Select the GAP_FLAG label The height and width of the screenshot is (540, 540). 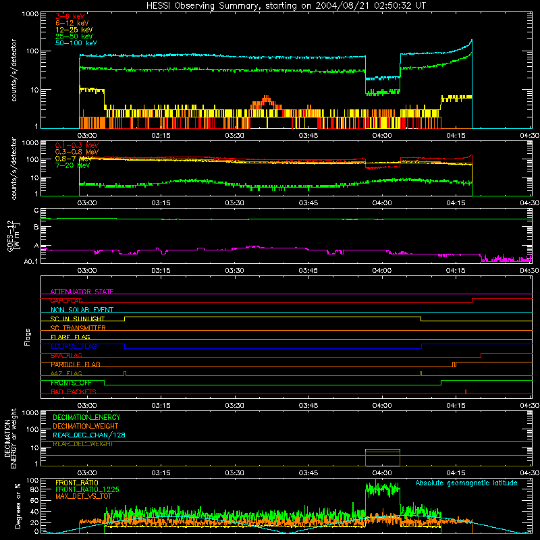tap(66, 300)
